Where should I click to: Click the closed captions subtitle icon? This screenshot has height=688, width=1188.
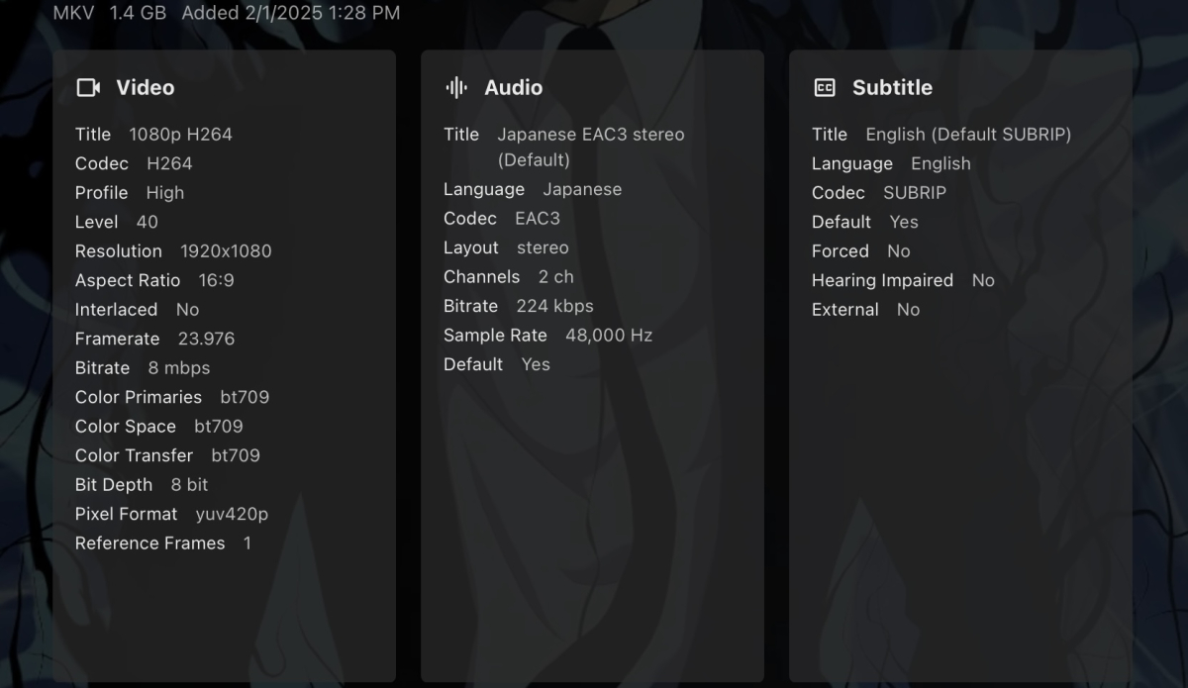(825, 88)
